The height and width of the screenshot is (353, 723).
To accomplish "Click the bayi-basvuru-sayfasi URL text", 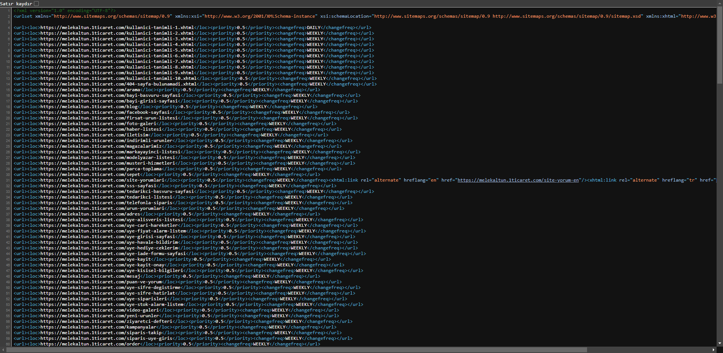I will point(110,95).
